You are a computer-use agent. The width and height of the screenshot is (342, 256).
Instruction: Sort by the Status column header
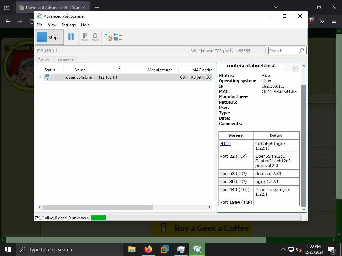point(50,70)
